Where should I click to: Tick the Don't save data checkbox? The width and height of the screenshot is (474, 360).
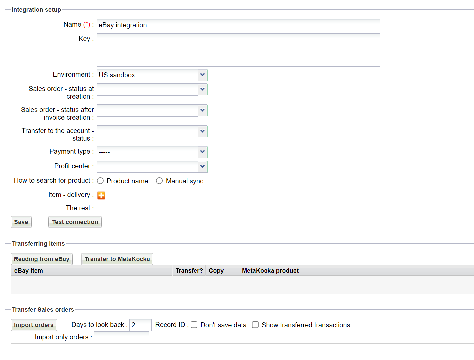[194, 325]
